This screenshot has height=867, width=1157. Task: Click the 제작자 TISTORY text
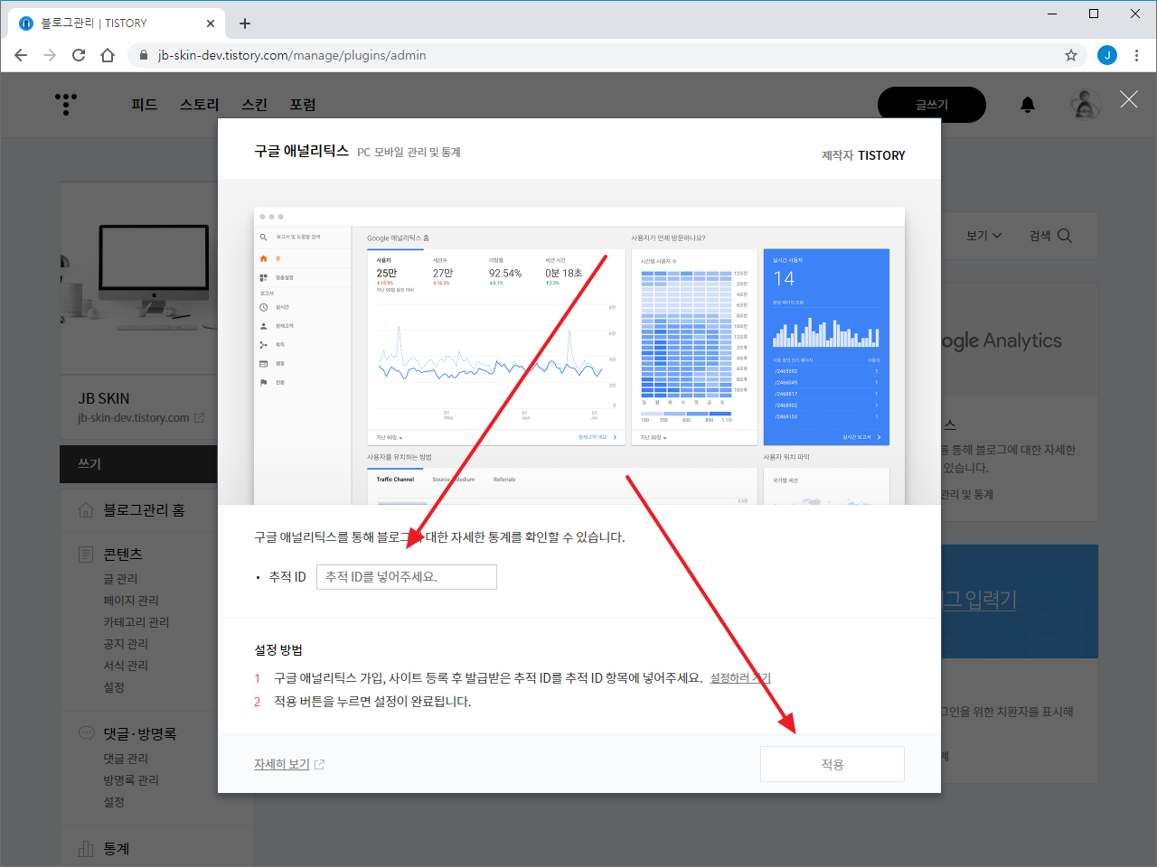[863, 155]
